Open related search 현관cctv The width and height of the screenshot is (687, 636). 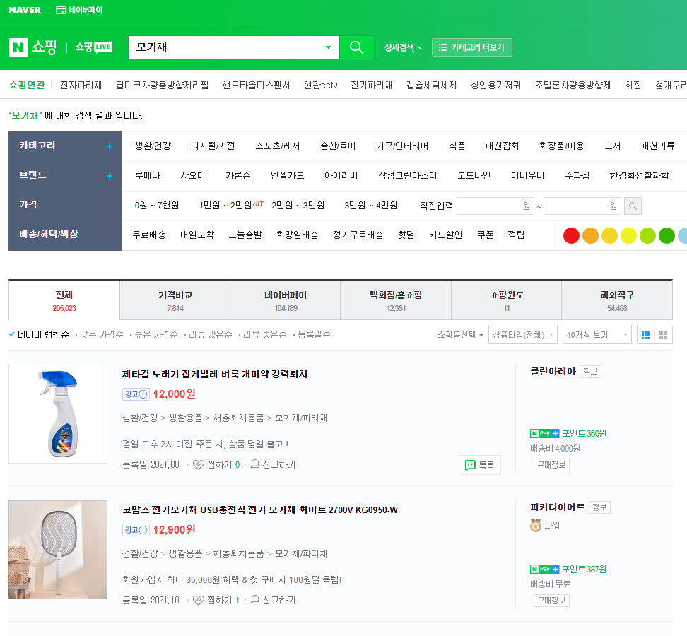point(320,85)
